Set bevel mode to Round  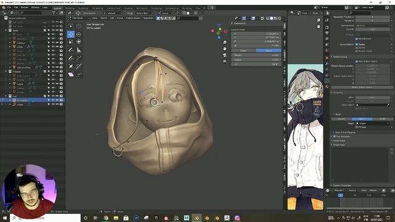(341, 119)
